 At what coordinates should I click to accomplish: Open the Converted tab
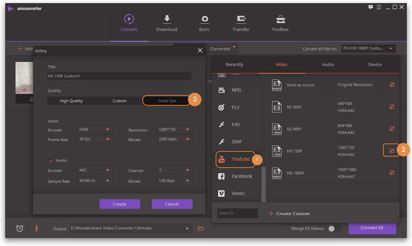(x=220, y=49)
